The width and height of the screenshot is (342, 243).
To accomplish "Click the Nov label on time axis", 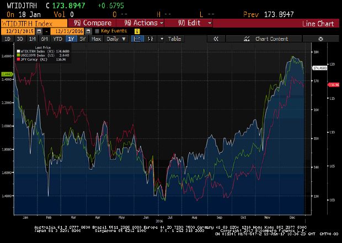I will click(x=267, y=217).
